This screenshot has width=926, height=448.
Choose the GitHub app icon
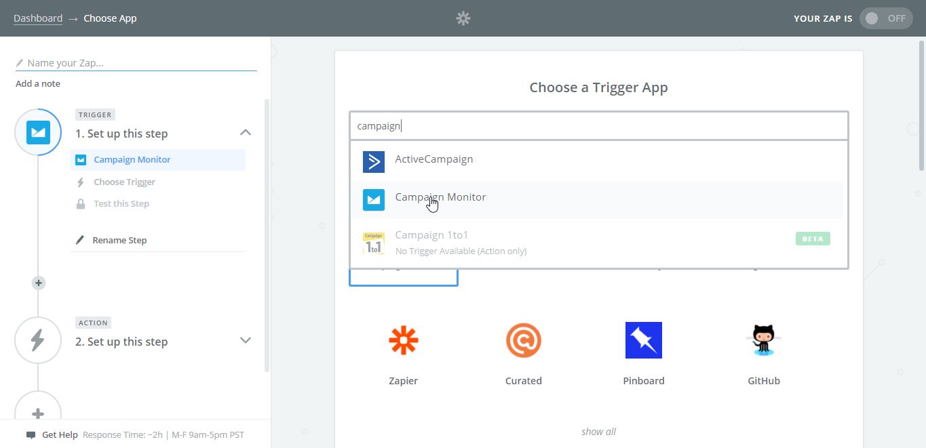click(x=764, y=340)
